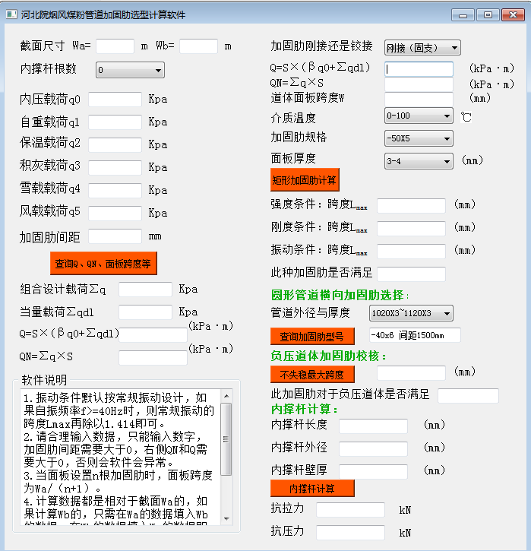531x551 pixels.
Task: Close the calculation software window
Action: (513, 15)
